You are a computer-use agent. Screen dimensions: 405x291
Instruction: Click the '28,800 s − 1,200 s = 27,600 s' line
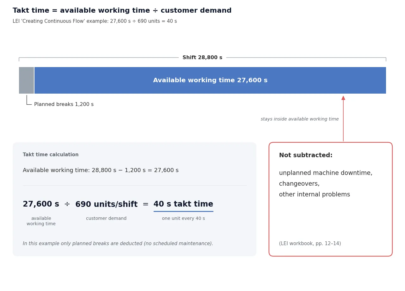(101, 170)
